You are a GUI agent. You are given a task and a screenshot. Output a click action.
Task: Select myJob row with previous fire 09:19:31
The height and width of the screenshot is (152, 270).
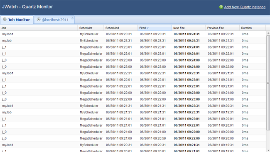(x=133, y=112)
